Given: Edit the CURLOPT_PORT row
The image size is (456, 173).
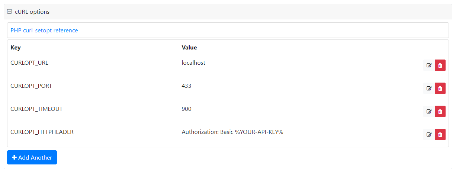Looking at the screenshot, I should point(429,89).
